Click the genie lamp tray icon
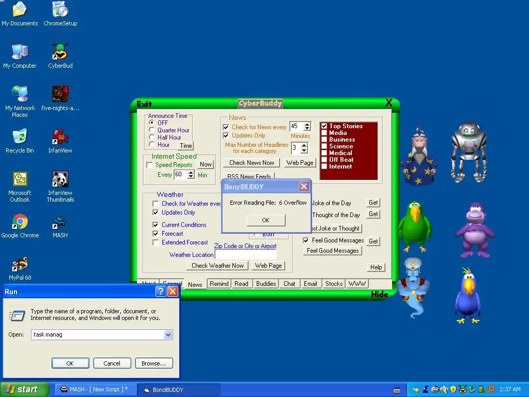529x397 pixels. [x=416, y=390]
